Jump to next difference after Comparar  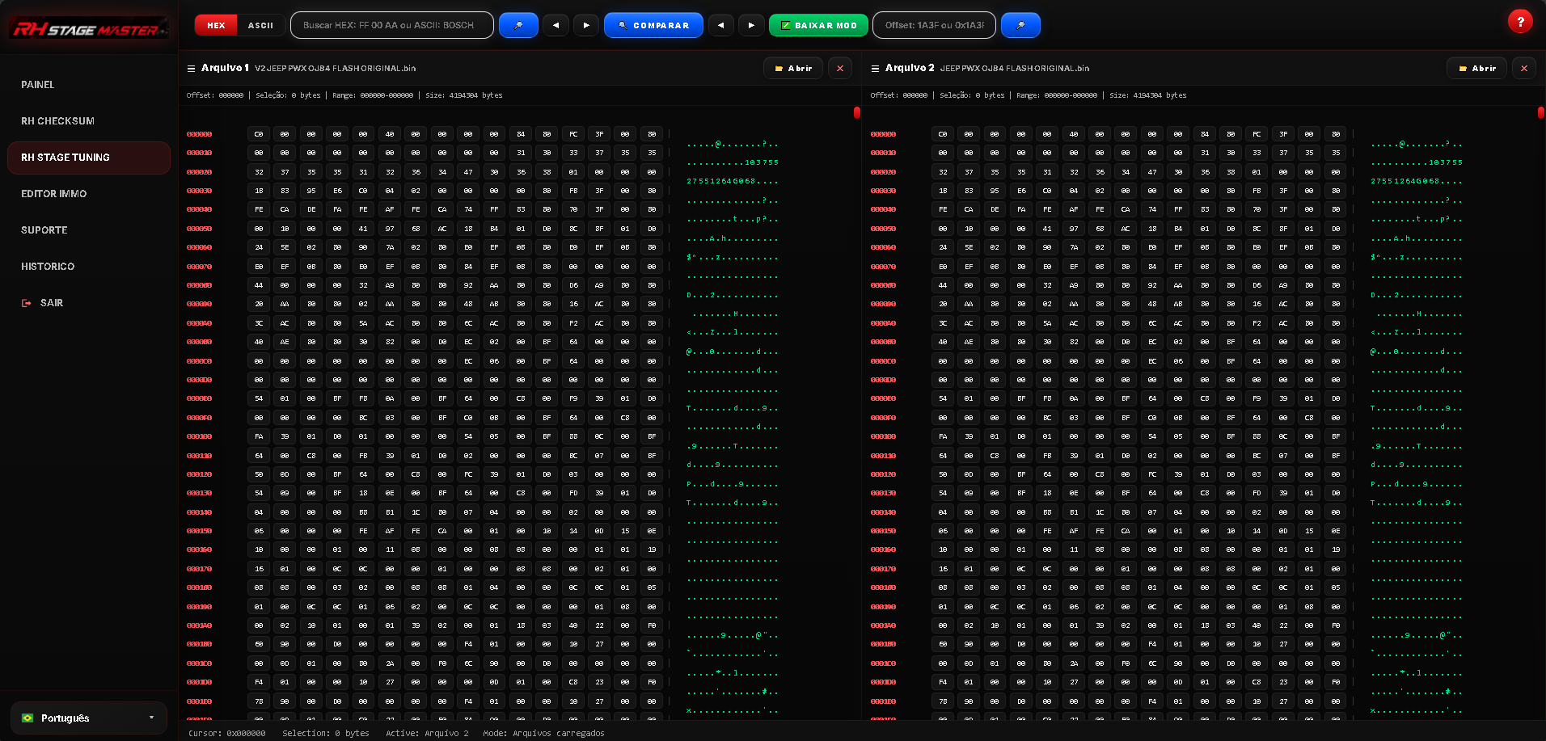coord(751,25)
